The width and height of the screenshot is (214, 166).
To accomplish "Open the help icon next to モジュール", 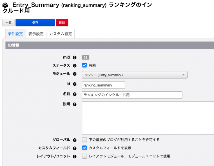I will (75, 74).
